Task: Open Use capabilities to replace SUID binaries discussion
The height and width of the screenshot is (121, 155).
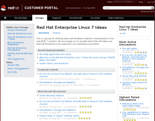Action: tap(135, 114)
